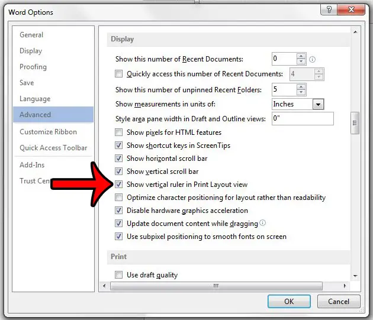Toggle Show vertical ruler in Print Layout view
373x320 pixels.
tap(118, 184)
